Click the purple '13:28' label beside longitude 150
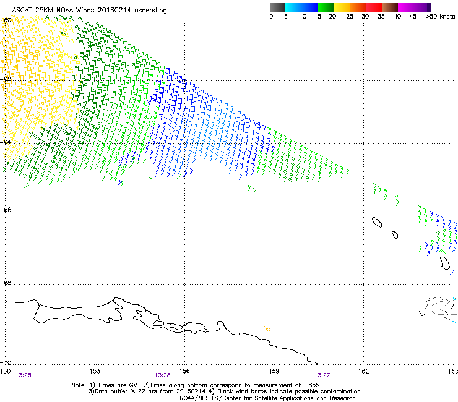458x402 pixels. pyautogui.click(x=24, y=375)
